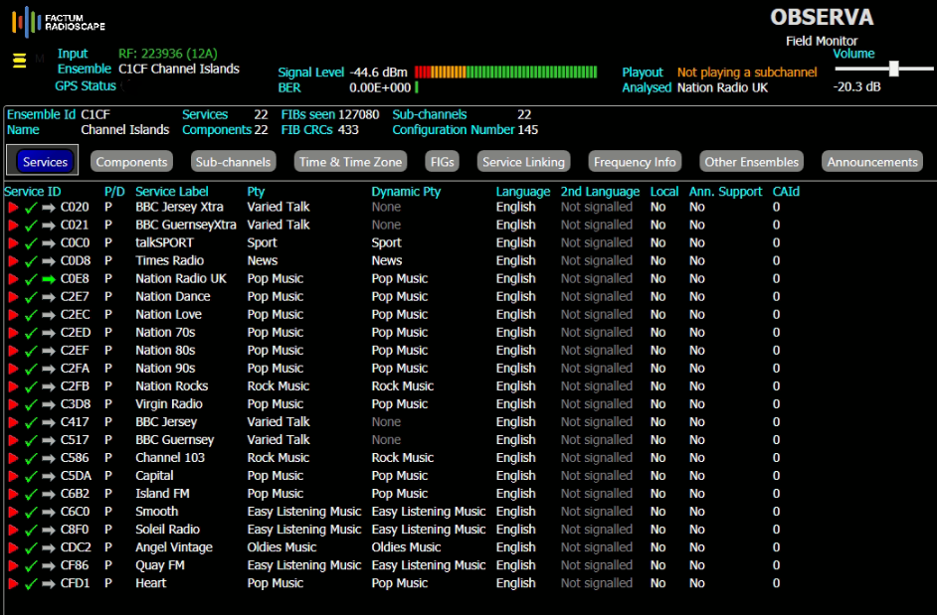Analyse BBC Jersey C417 using arrow icon
The image size is (937, 615).
pos(49,422)
